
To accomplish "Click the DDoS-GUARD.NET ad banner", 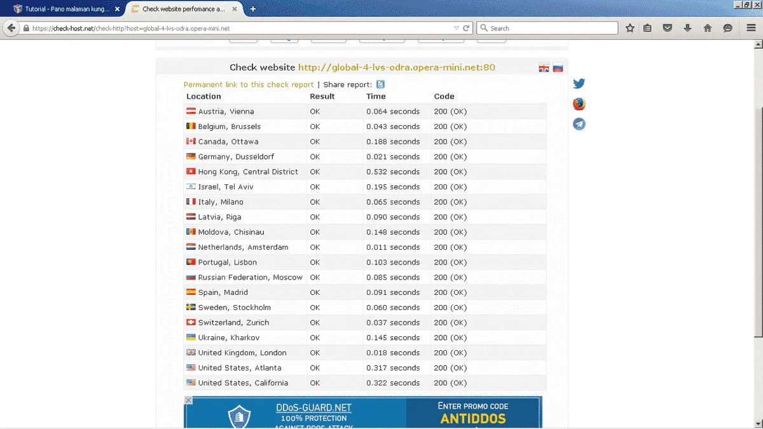I will coord(295,412).
